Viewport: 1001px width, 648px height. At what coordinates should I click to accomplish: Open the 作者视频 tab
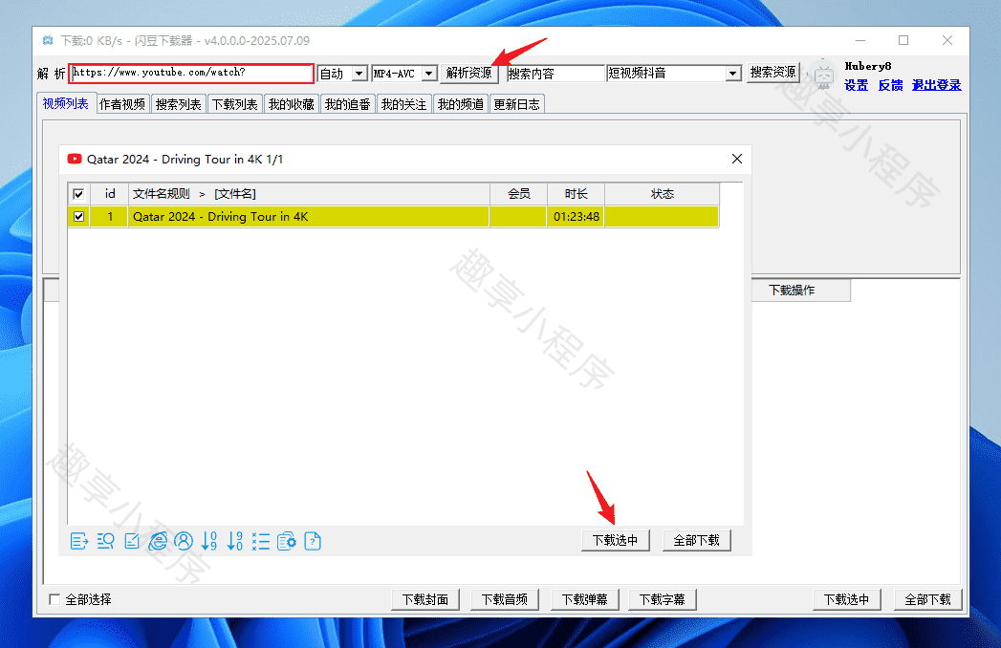pos(122,104)
